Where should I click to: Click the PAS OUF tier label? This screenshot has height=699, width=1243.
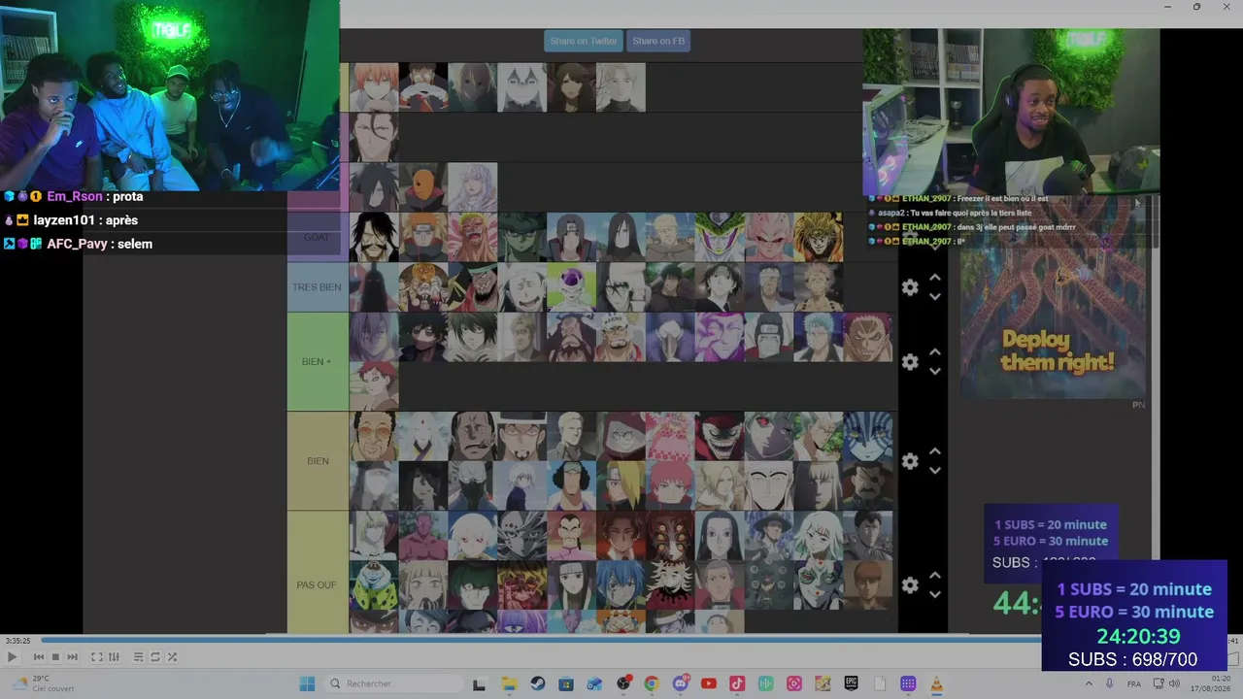pyautogui.click(x=318, y=585)
